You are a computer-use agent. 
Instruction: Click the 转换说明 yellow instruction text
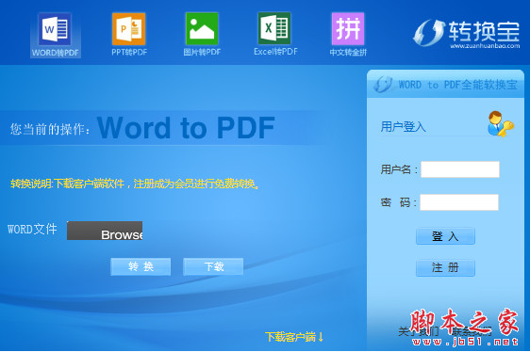click(135, 184)
